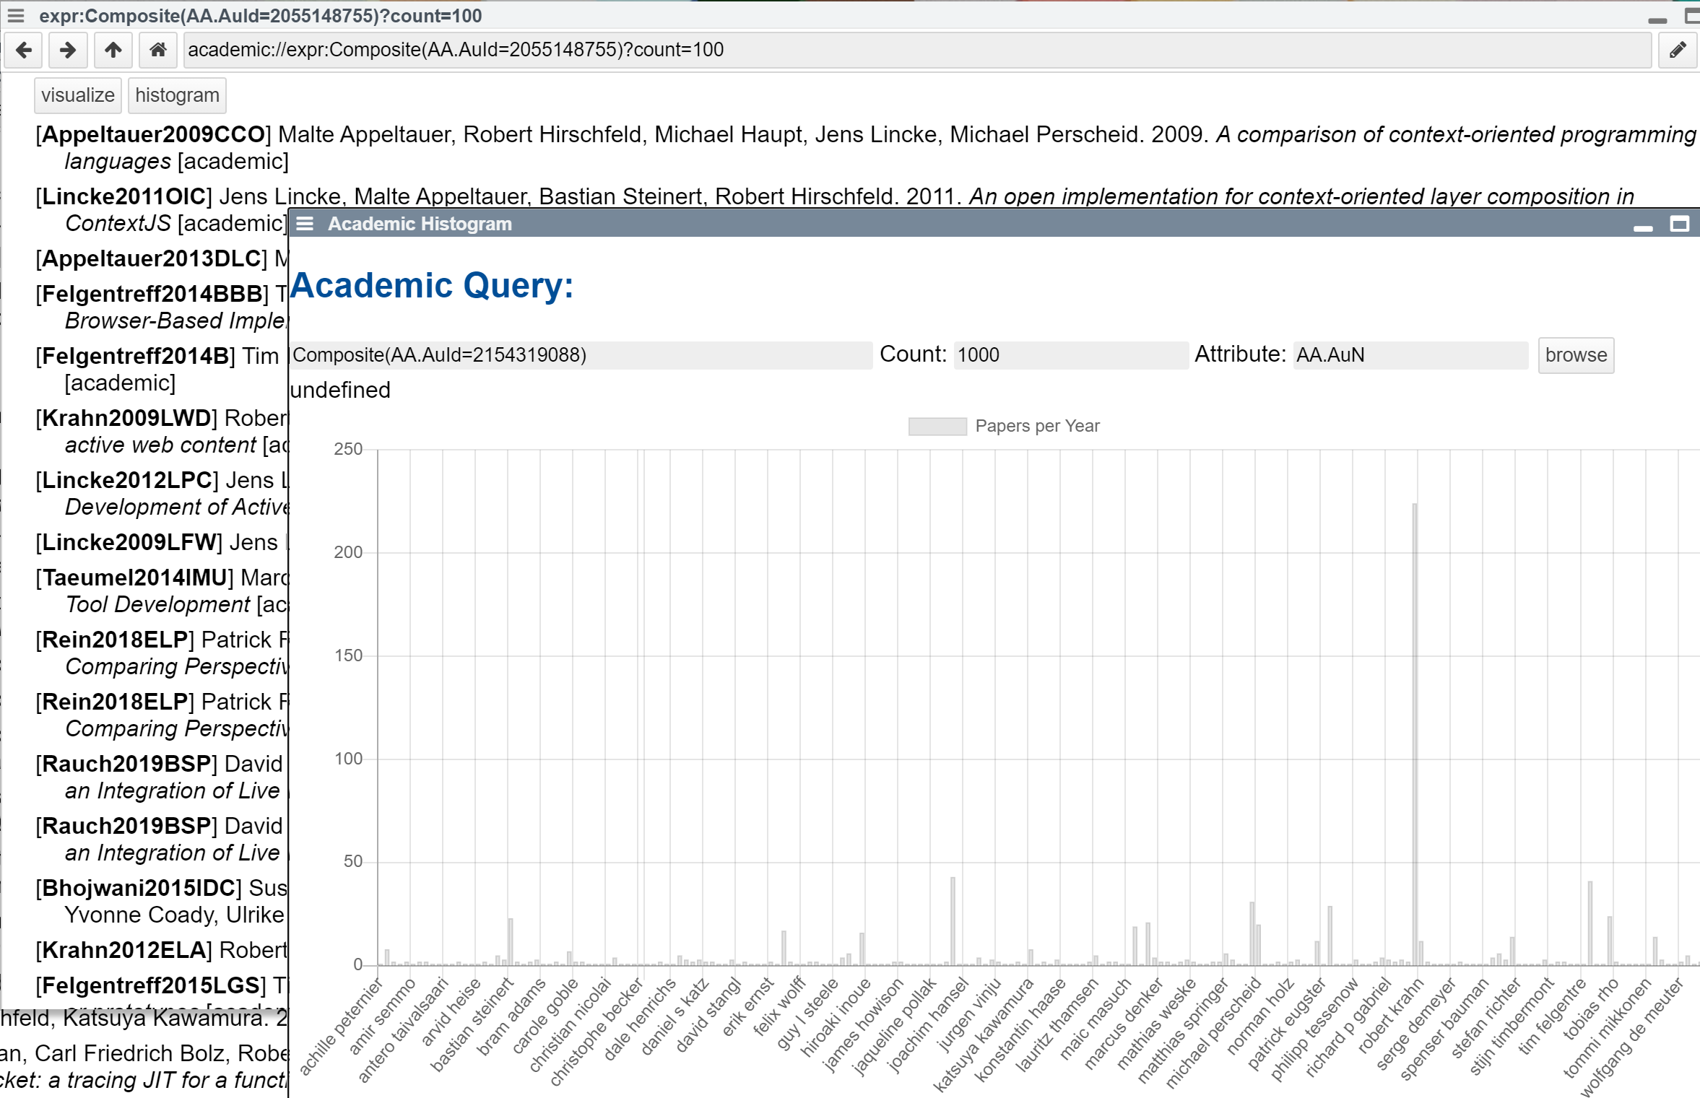The height and width of the screenshot is (1098, 1700).
Task: Open the Academic Histogram window menu icon
Action: 305,224
